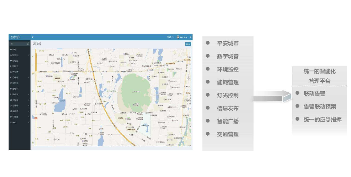This screenshot has height=177, width=351.
Task: Select 平安城市 in the list
Action: pyautogui.click(x=227, y=43)
